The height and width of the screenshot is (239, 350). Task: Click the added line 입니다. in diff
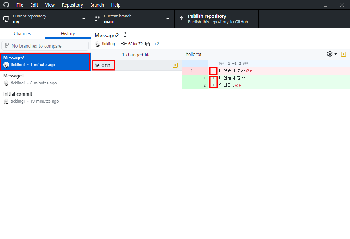(266, 85)
